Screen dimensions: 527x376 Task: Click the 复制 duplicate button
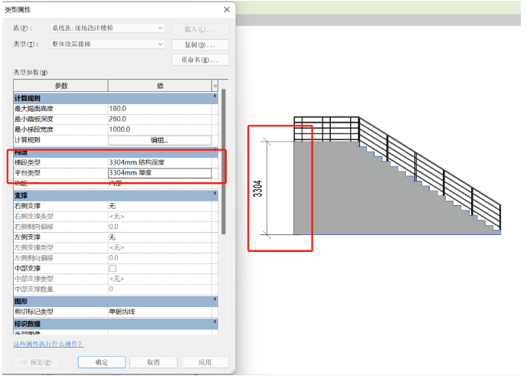[x=201, y=44]
